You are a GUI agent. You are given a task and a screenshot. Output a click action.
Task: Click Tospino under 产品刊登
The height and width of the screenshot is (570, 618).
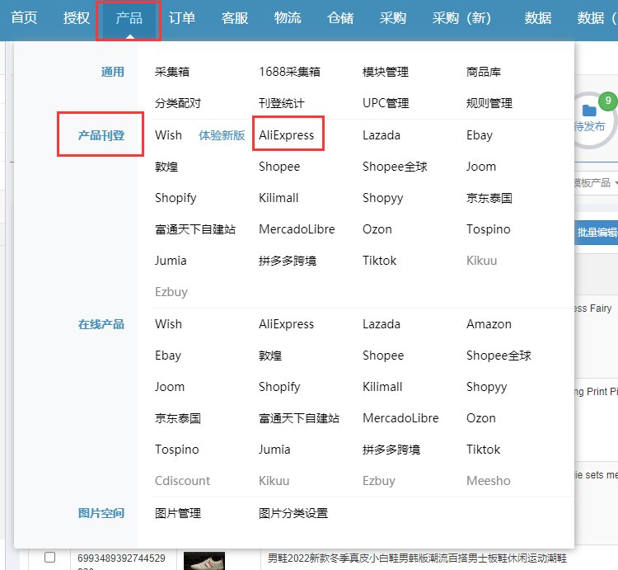coord(489,229)
